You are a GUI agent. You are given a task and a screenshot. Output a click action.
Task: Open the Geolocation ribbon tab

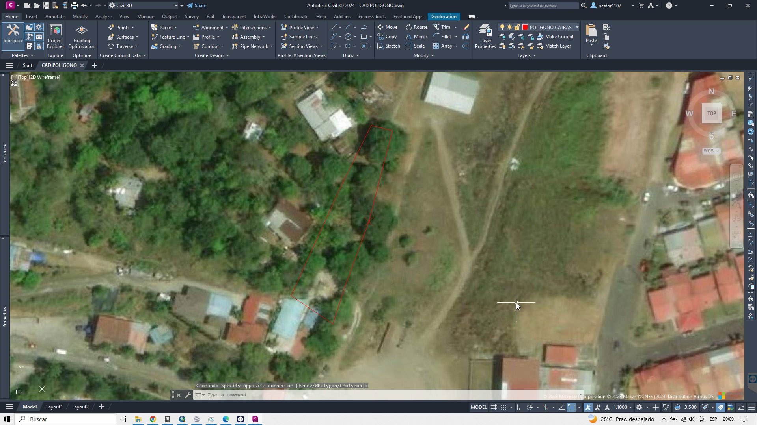444,17
